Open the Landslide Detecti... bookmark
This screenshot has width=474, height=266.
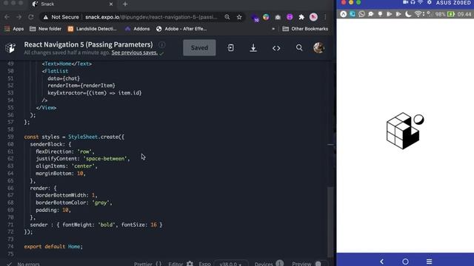(x=92, y=29)
